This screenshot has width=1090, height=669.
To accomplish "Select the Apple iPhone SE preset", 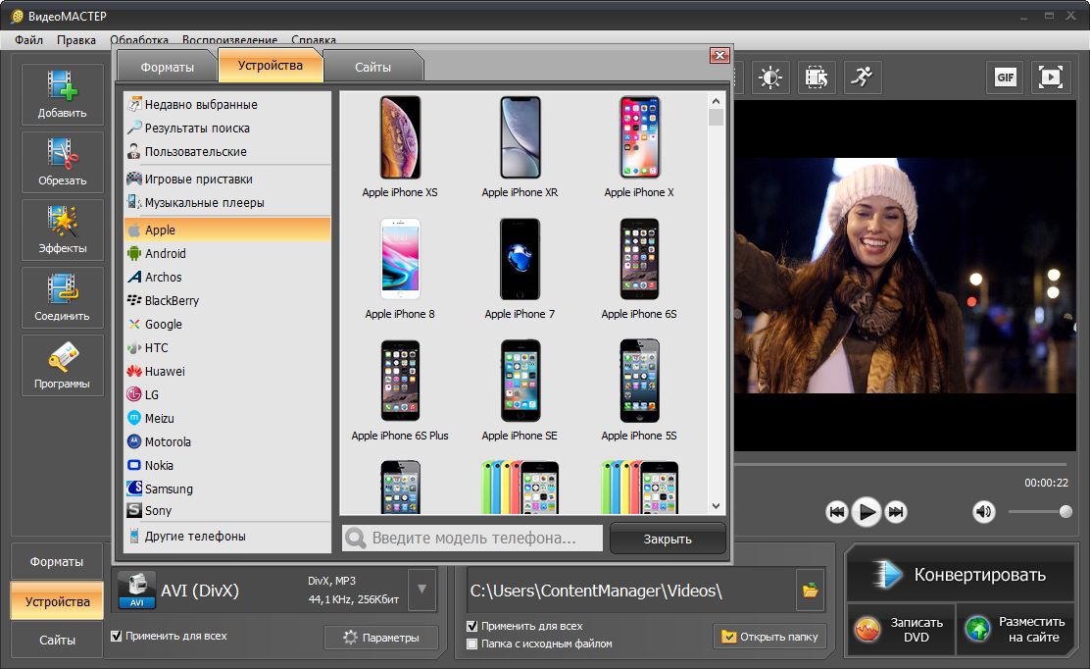I will click(520, 390).
